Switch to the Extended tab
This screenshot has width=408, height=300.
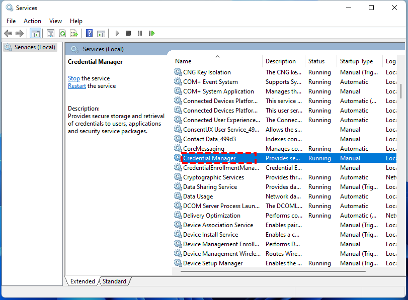[83, 281]
